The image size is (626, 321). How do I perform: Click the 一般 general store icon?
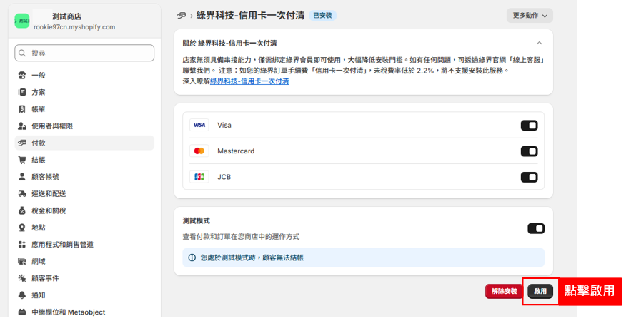click(22, 76)
